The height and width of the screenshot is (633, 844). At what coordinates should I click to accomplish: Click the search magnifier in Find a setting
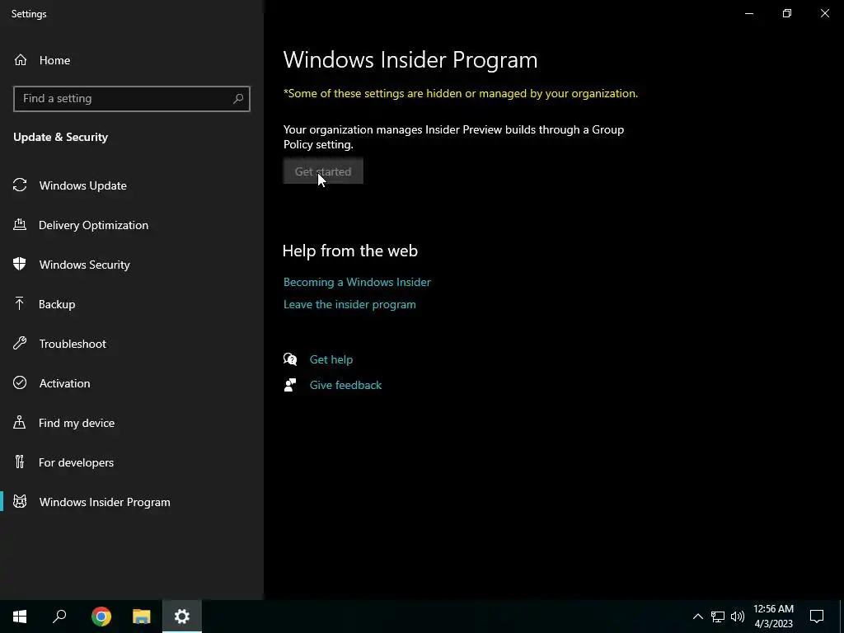click(238, 99)
